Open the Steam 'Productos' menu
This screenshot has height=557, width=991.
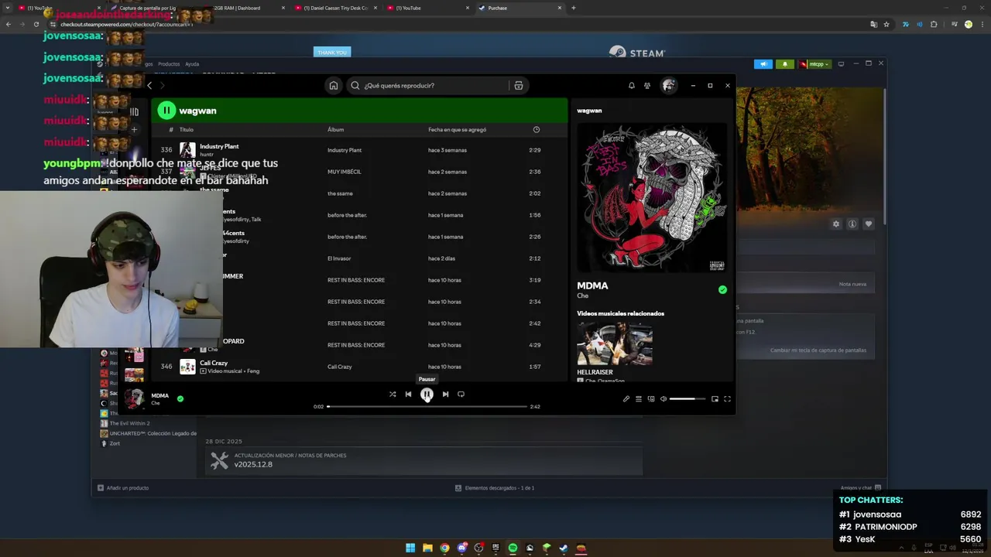[x=169, y=64]
